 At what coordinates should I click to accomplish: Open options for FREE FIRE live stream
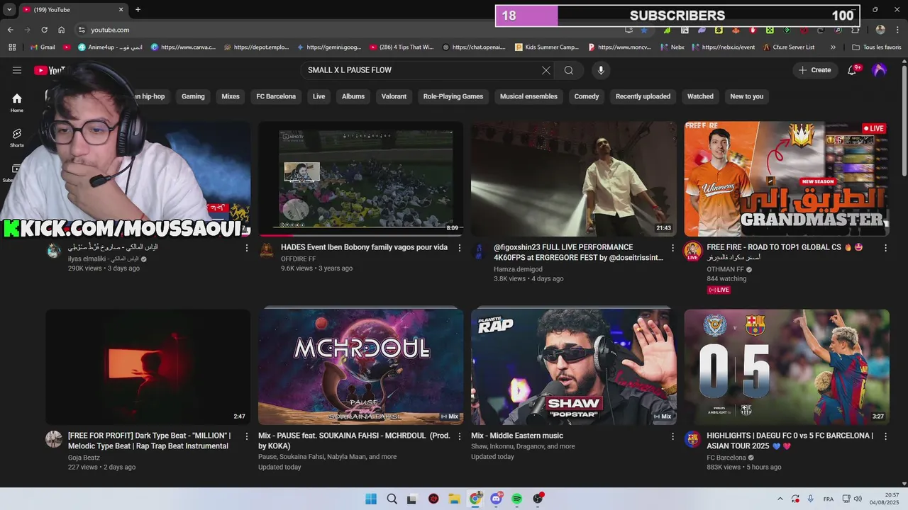point(885,248)
